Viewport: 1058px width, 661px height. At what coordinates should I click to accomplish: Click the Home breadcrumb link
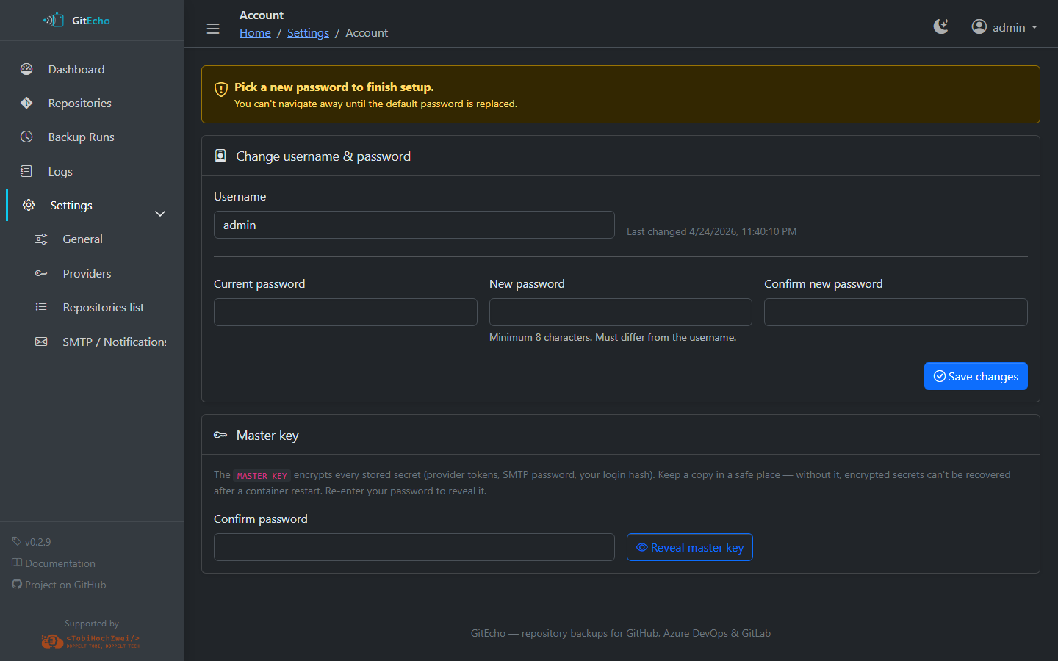[x=255, y=33]
